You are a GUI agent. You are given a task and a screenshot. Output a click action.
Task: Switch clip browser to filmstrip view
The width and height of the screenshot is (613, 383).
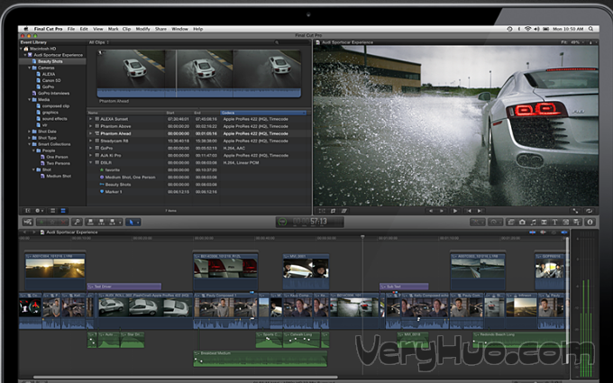click(x=53, y=211)
